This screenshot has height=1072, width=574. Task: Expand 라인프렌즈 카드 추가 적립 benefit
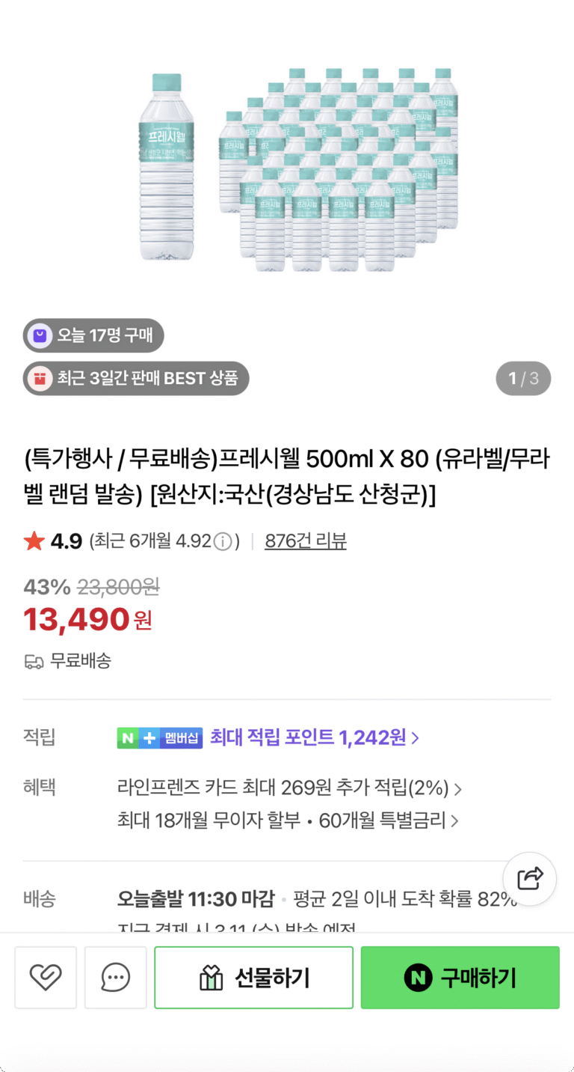(289, 788)
